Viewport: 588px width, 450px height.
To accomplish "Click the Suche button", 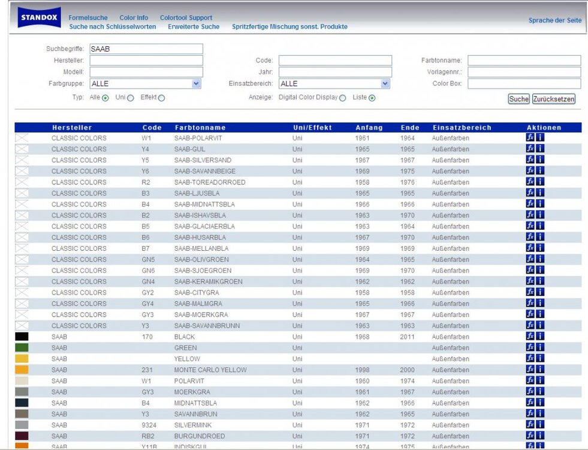I will click(x=518, y=99).
